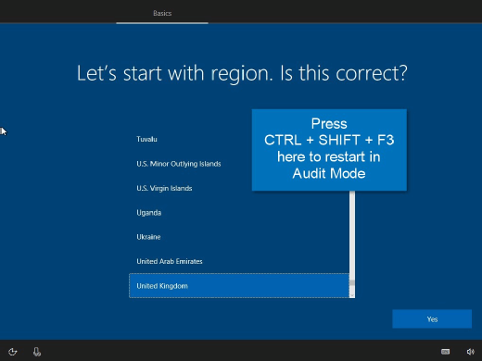This screenshot has height=361, width=482.
Task: Select the Basics tab
Action: [162, 13]
